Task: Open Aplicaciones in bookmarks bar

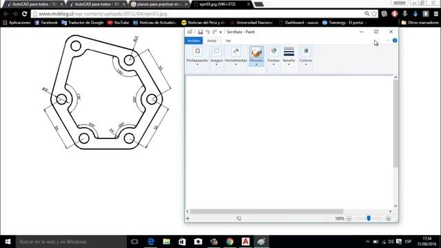Action: tap(17, 23)
